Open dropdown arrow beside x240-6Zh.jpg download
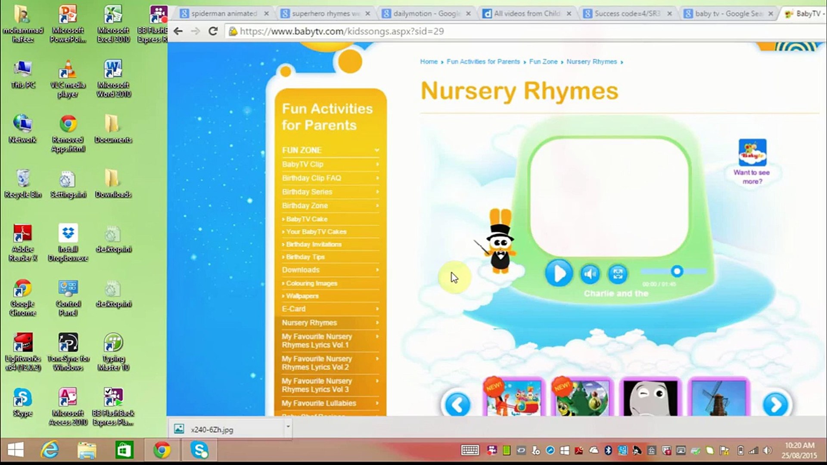 pos(288,427)
